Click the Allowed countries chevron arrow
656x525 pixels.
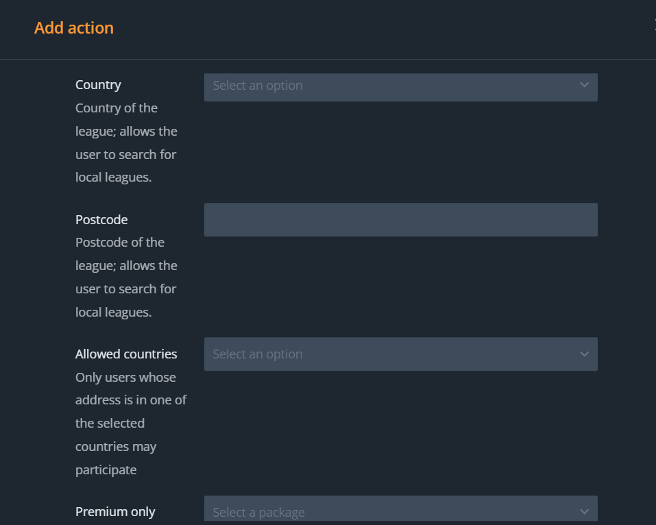point(584,354)
